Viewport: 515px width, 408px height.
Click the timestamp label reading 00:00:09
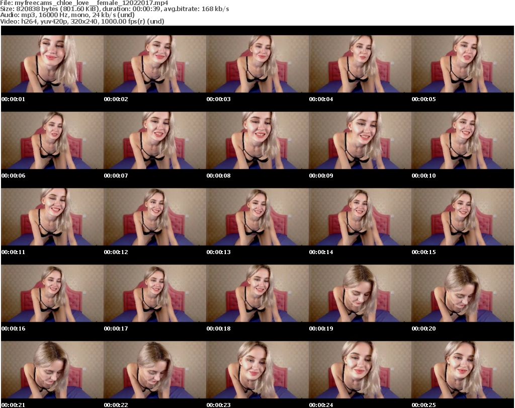click(x=321, y=176)
